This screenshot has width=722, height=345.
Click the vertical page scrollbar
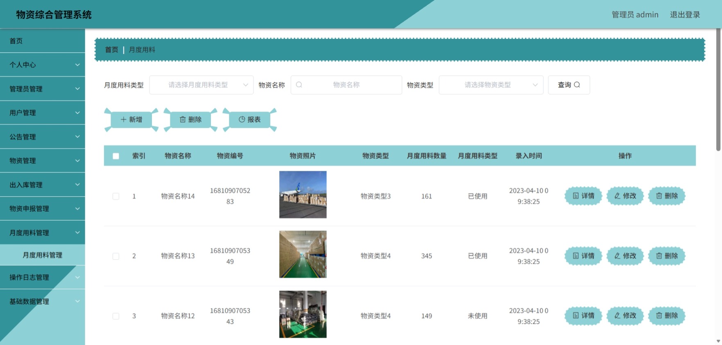click(x=718, y=90)
